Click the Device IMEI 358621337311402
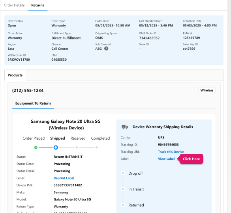Viewport: 231px width, 213px height. point(68,185)
